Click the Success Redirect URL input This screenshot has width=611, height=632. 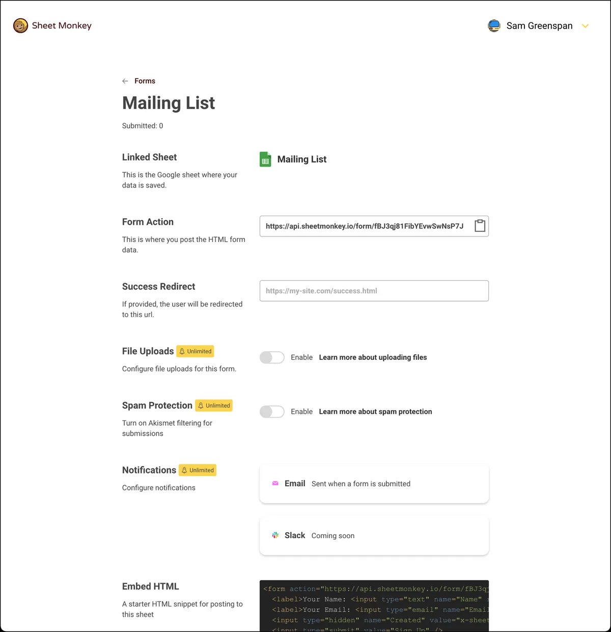tap(374, 291)
